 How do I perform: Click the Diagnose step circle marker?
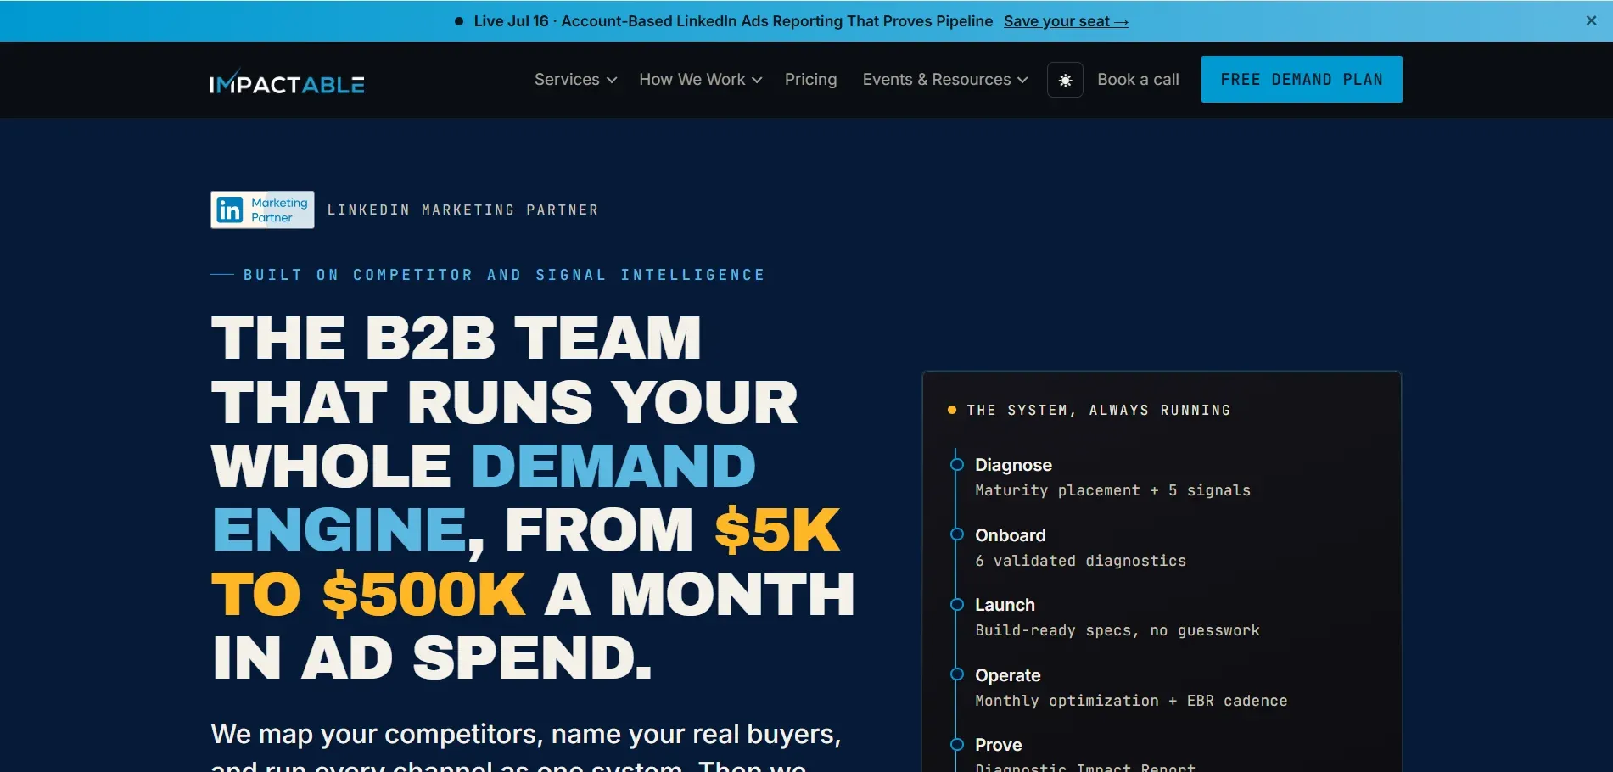click(956, 465)
